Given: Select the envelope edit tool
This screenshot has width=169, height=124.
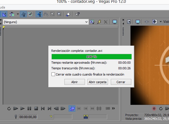Looking at the screenshot, I should pyautogui.click(x=46, y=14).
